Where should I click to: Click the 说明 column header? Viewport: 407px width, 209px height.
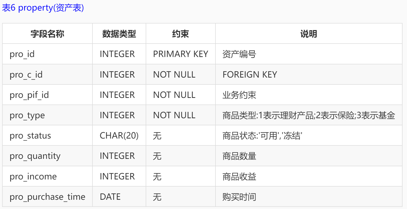click(308, 34)
